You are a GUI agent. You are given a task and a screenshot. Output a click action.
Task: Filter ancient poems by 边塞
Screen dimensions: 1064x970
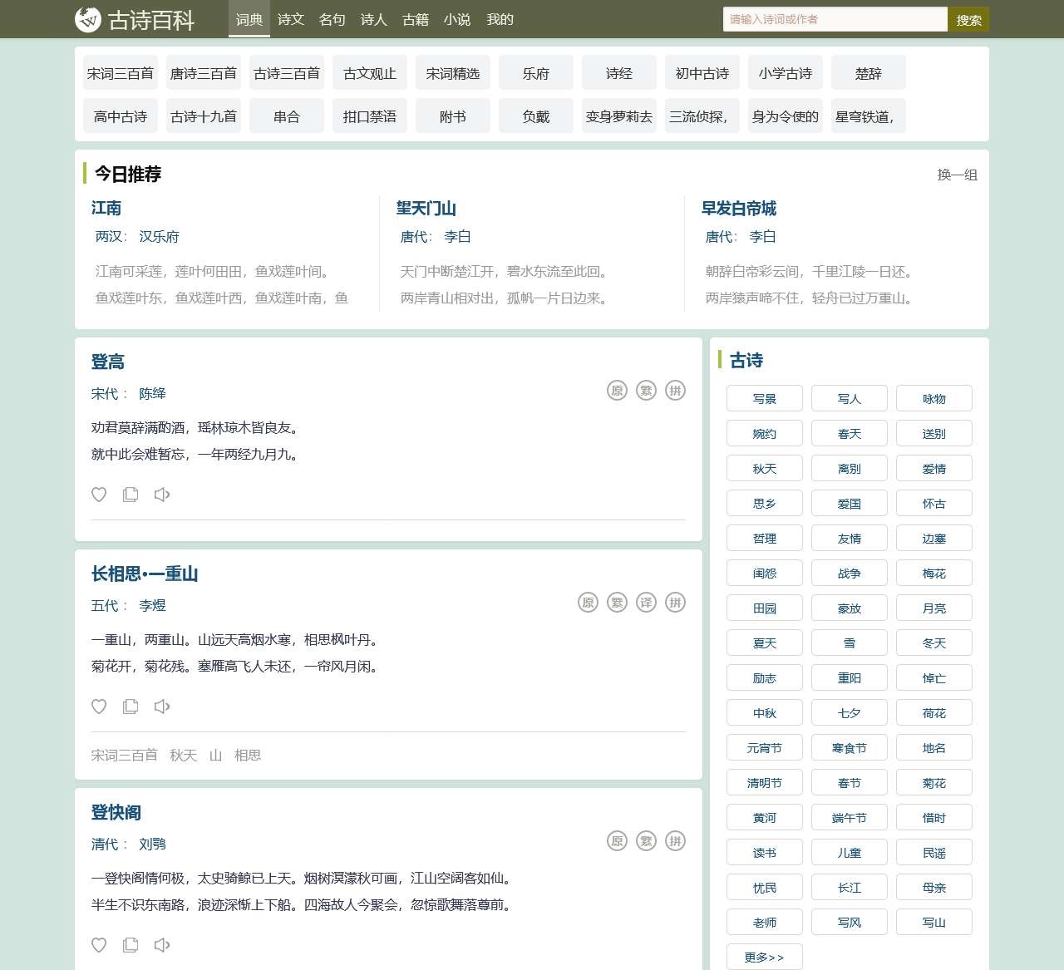pyautogui.click(x=934, y=538)
